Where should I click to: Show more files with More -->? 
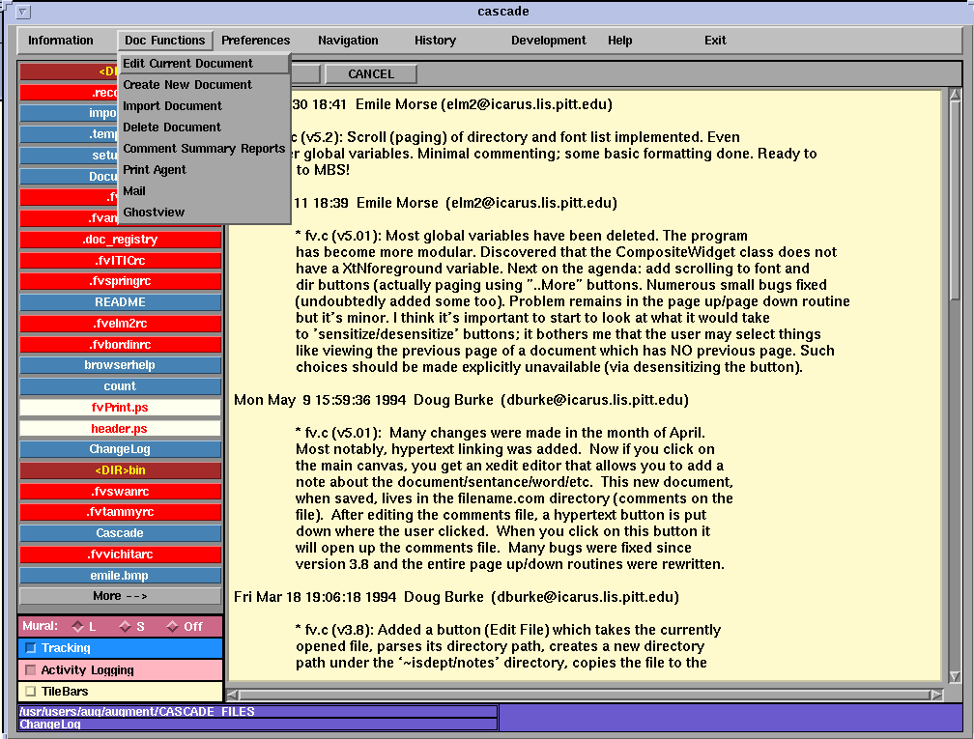tap(120, 596)
